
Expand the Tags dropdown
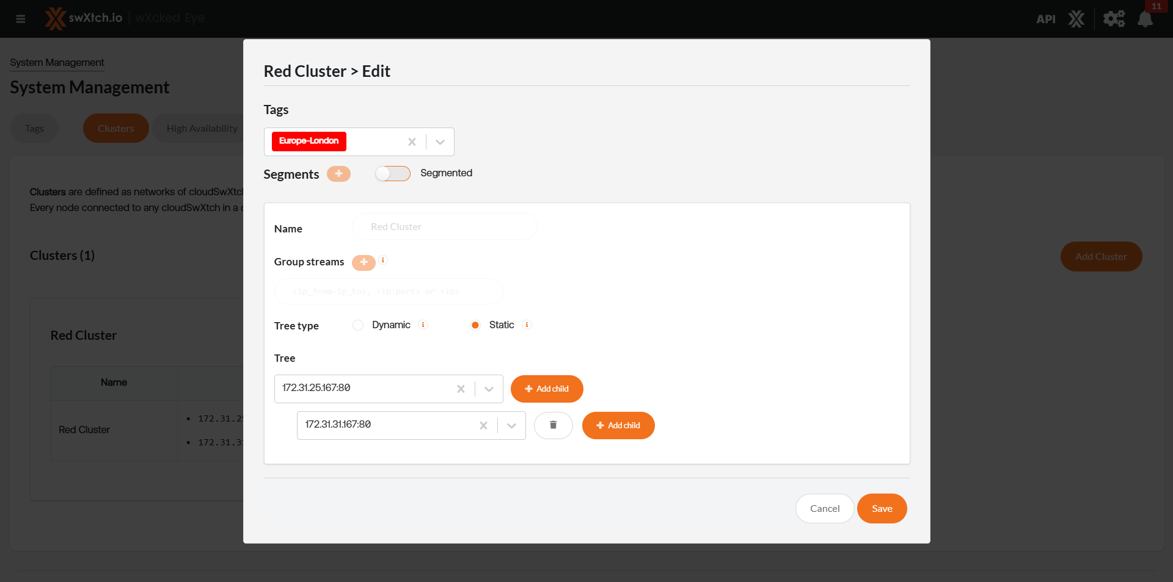click(x=440, y=142)
